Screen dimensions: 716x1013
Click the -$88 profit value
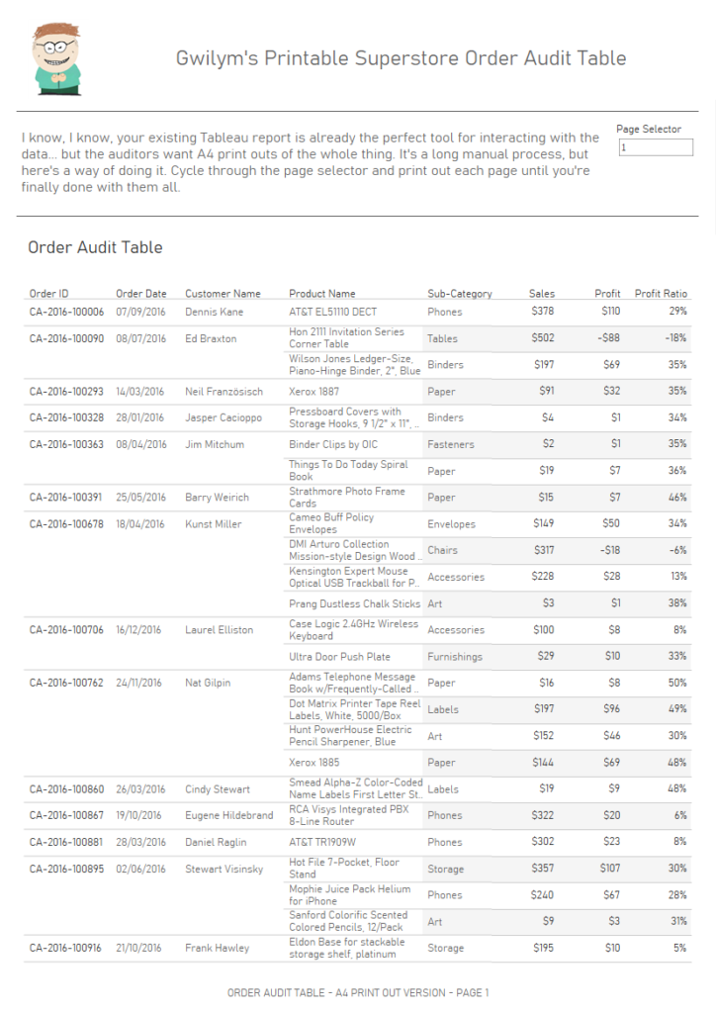tap(608, 338)
